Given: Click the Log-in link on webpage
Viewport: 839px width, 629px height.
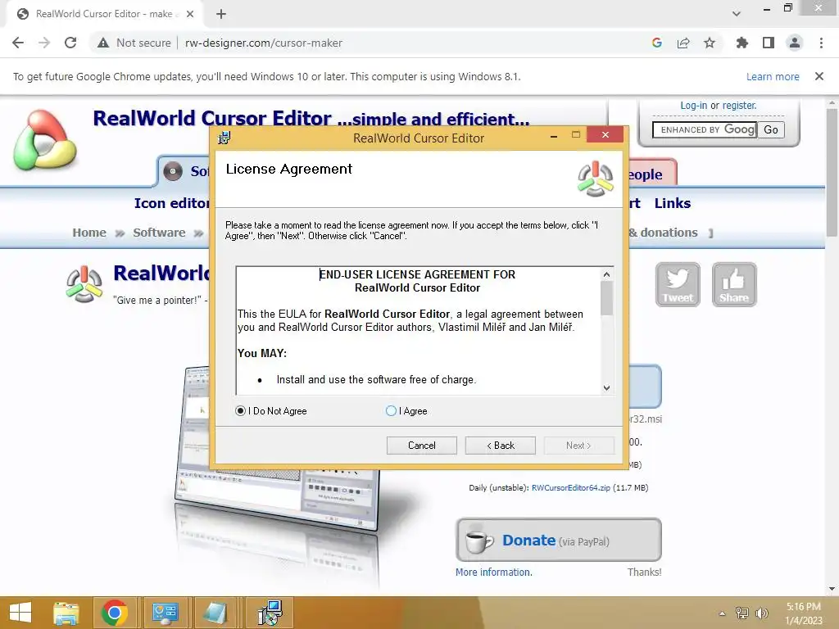Looking at the screenshot, I should [693, 106].
